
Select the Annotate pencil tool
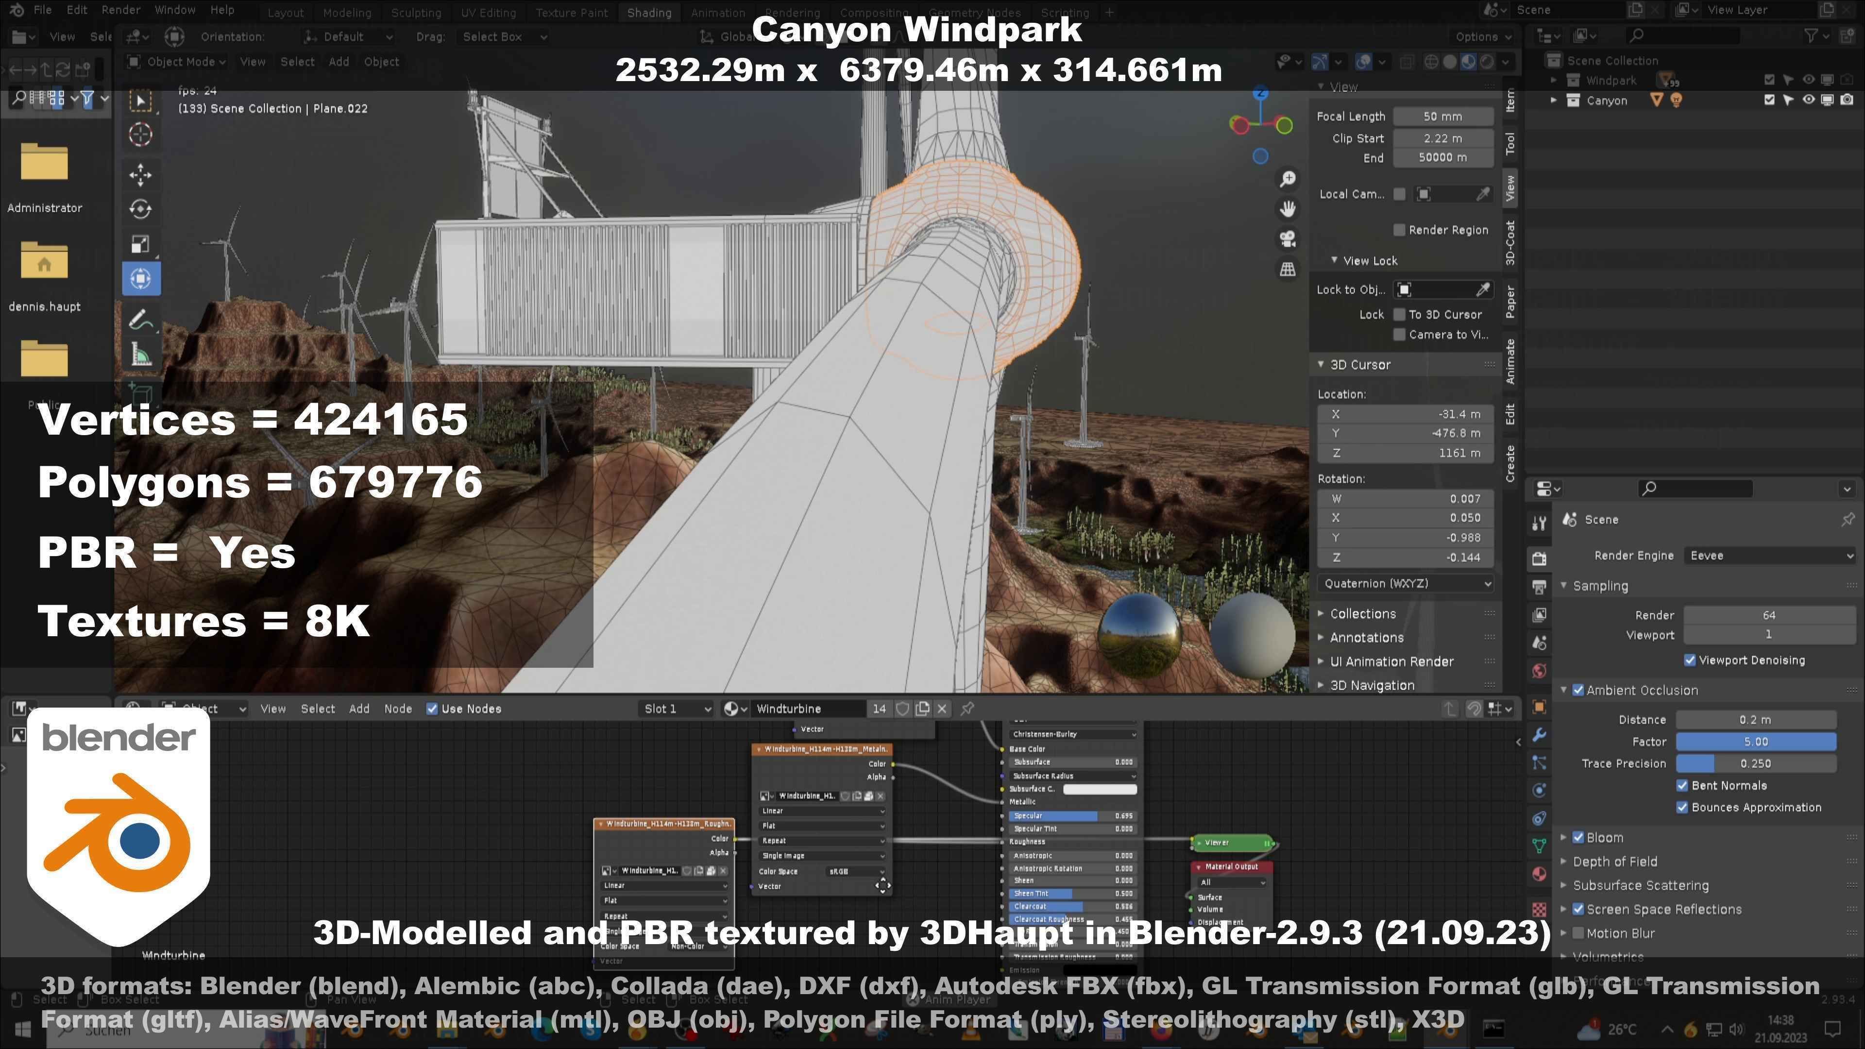pyautogui.click(x=140, y=319)
